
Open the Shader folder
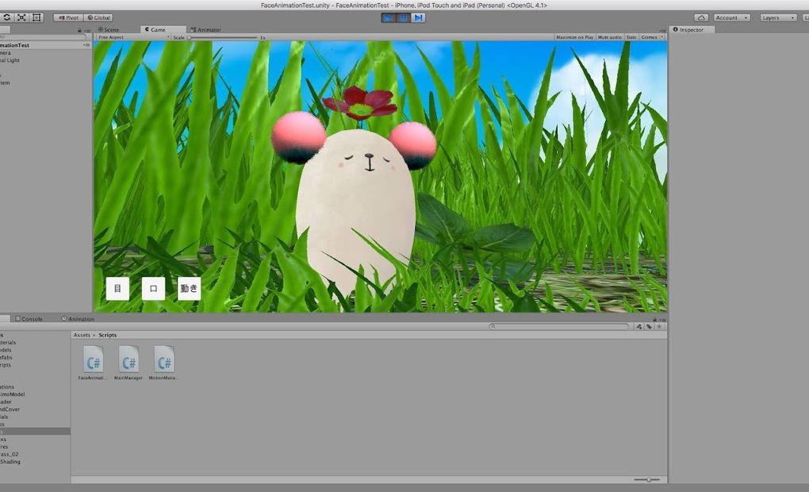click(x=6, y=402)
